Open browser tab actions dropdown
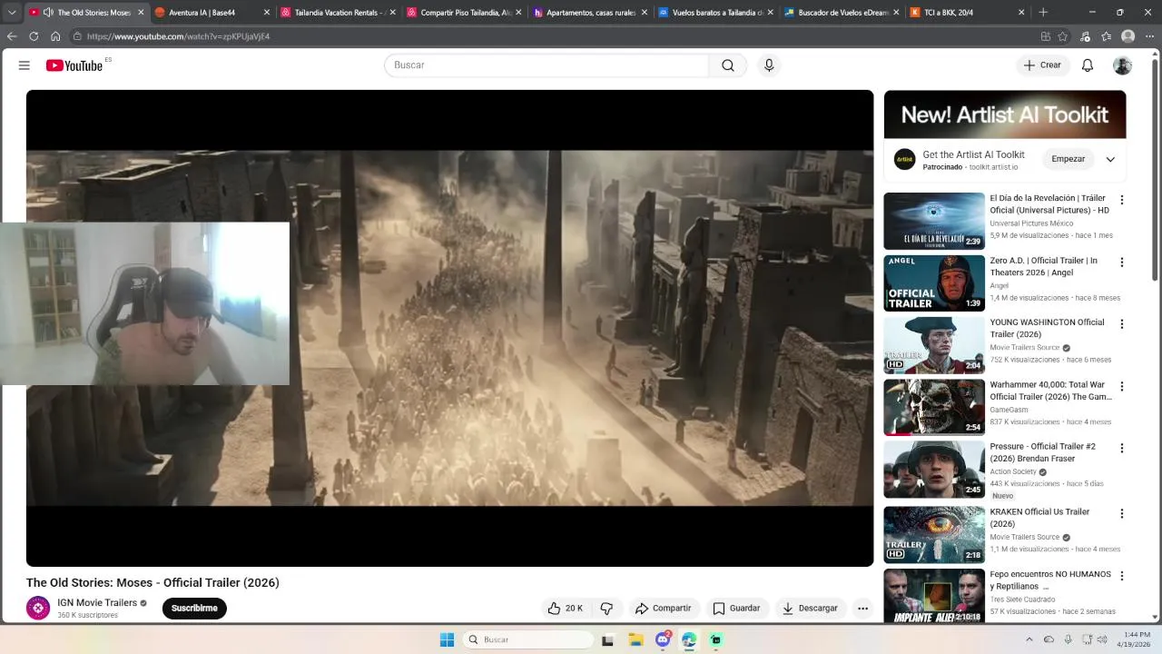This screenshot has height=654, width=1162. coord(12,13)
